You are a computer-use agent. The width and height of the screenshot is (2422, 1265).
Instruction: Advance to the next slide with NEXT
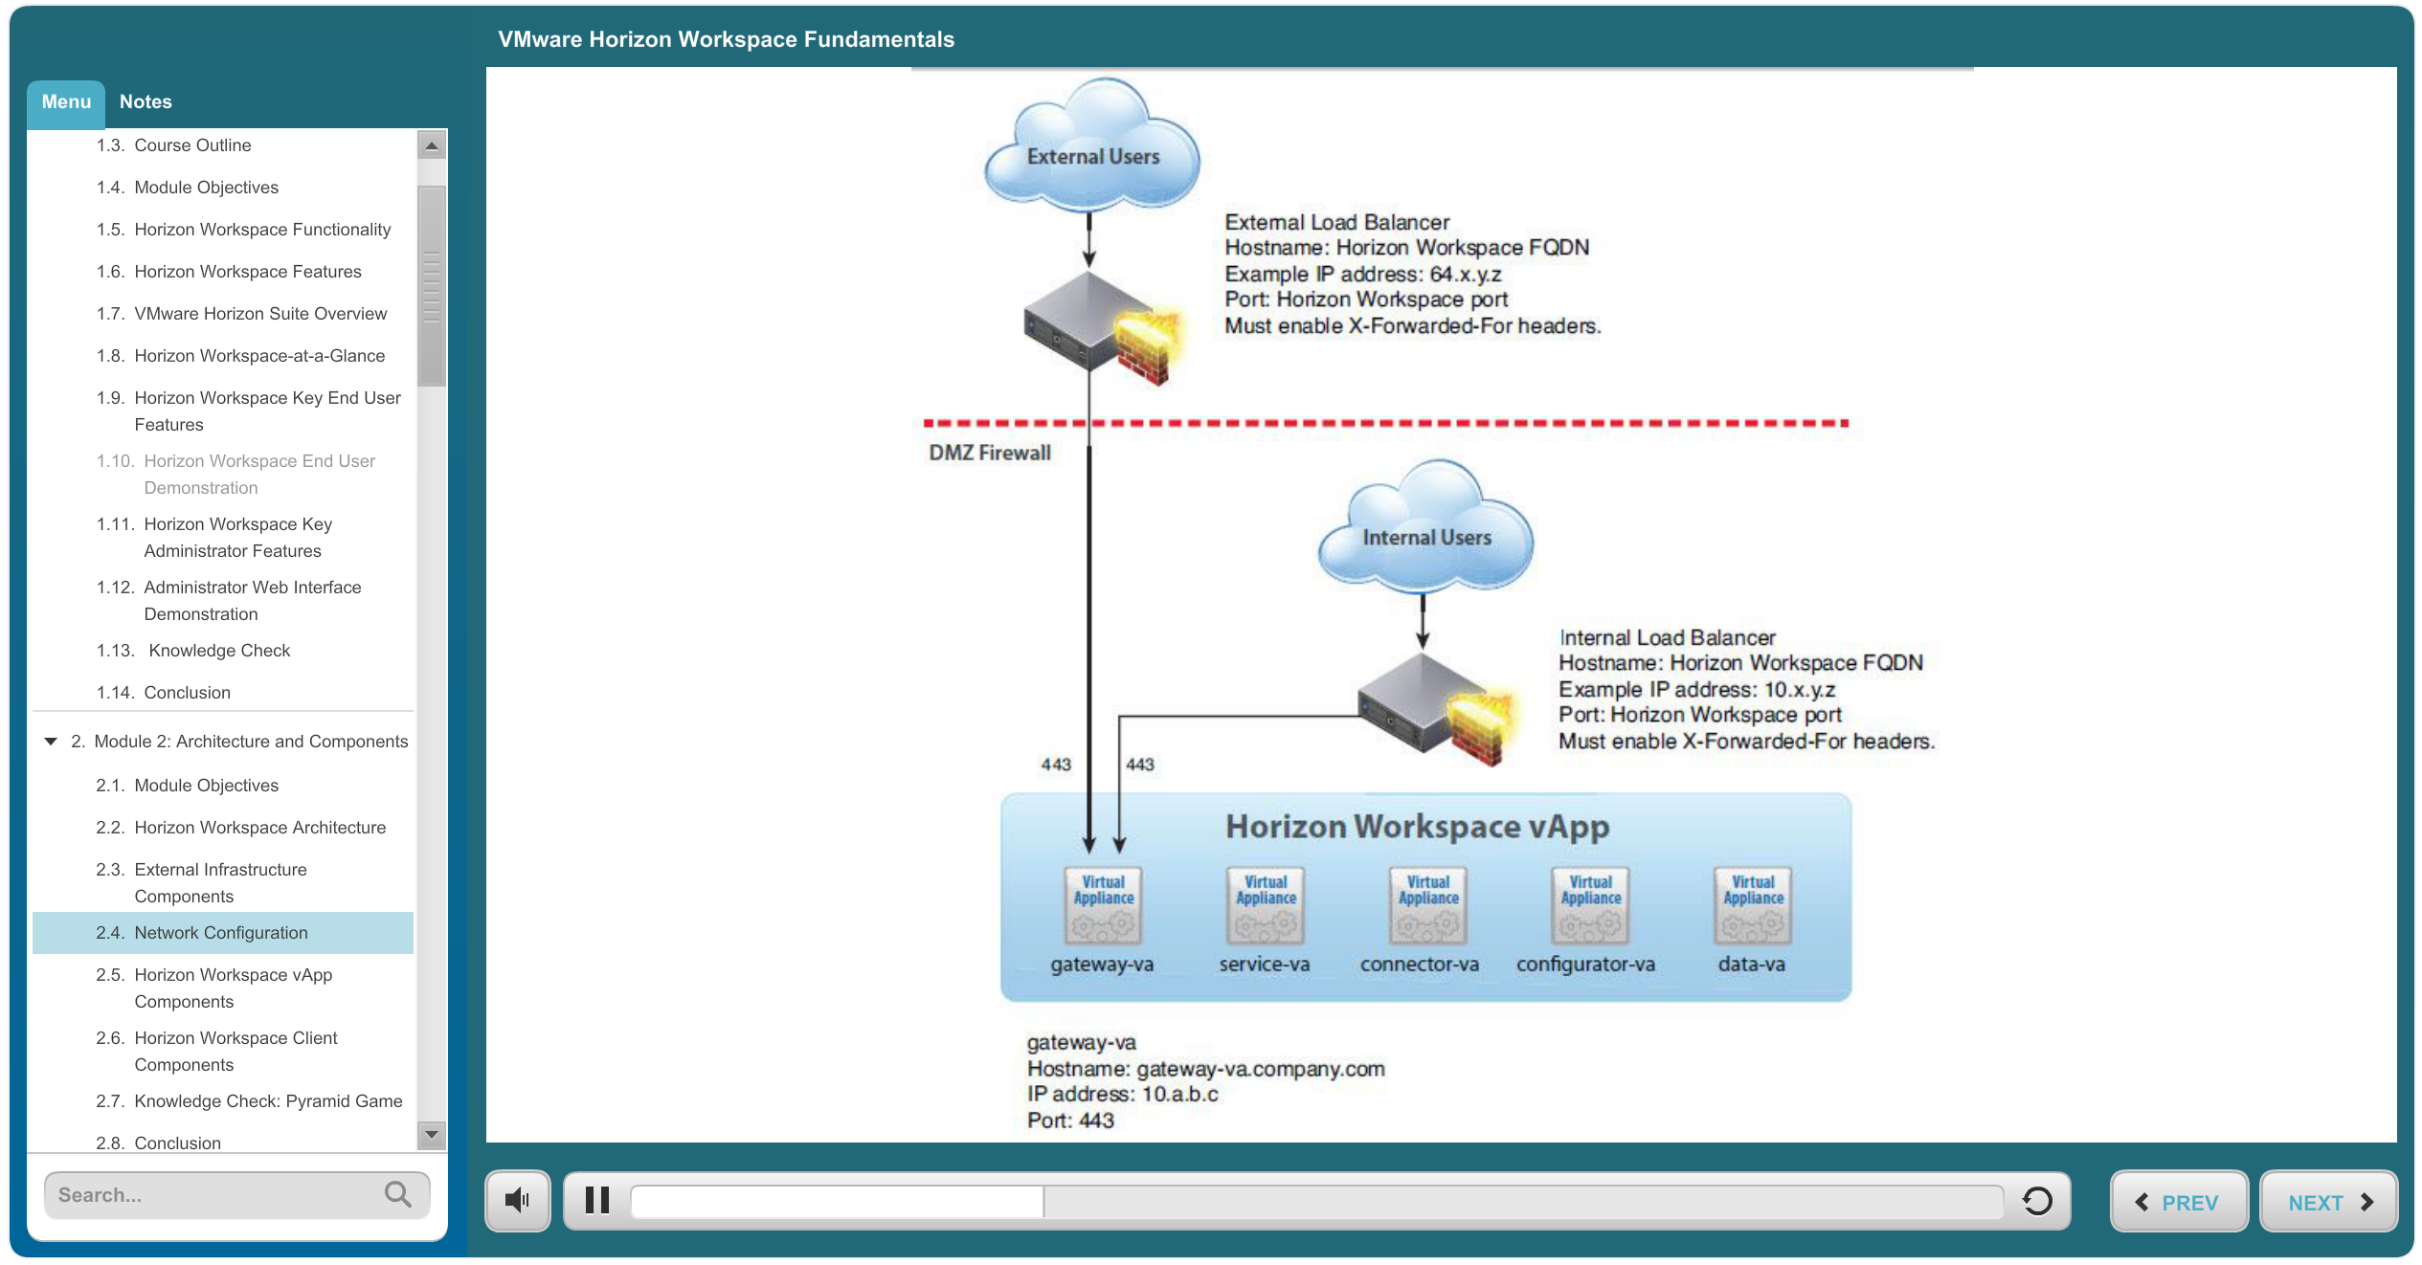pyautogui.click(x=2328, y=1202)
